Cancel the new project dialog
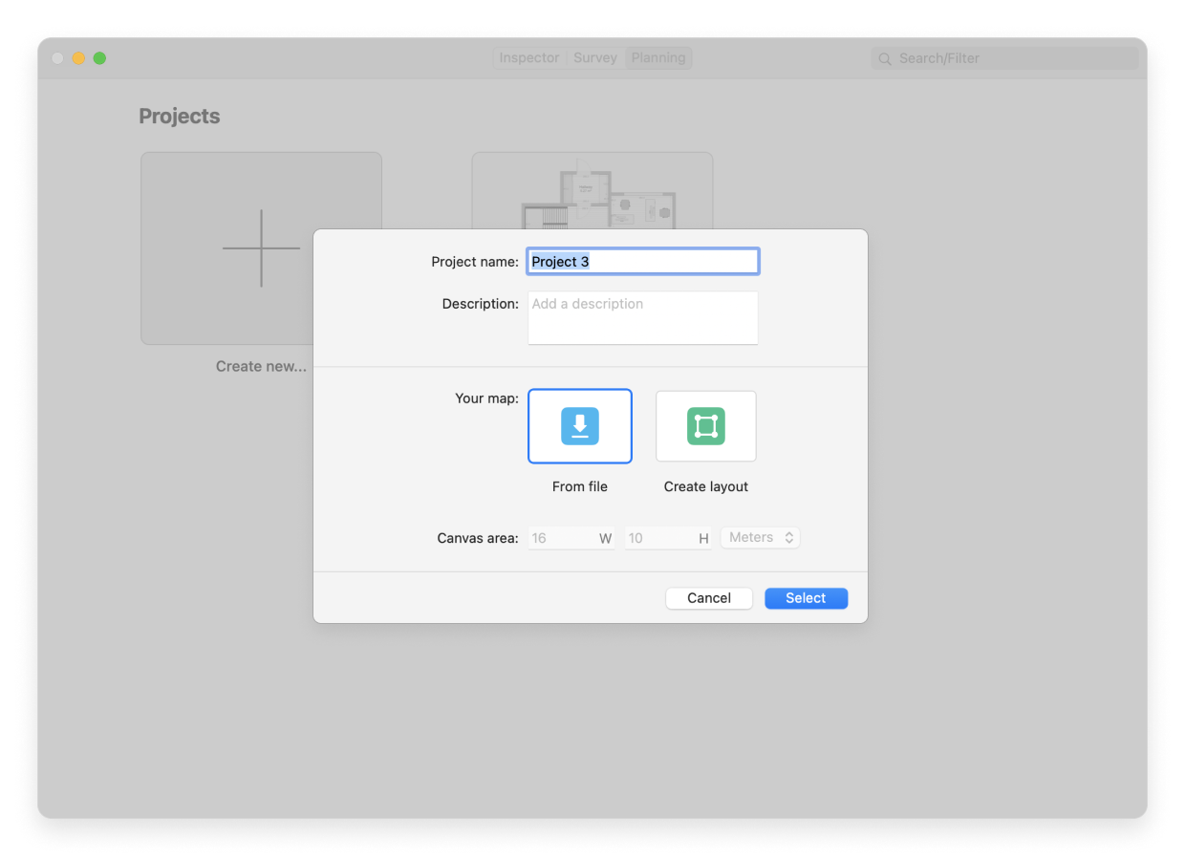Image resolution: width=1185 pixels, height=860 pixels. [708, 597]
